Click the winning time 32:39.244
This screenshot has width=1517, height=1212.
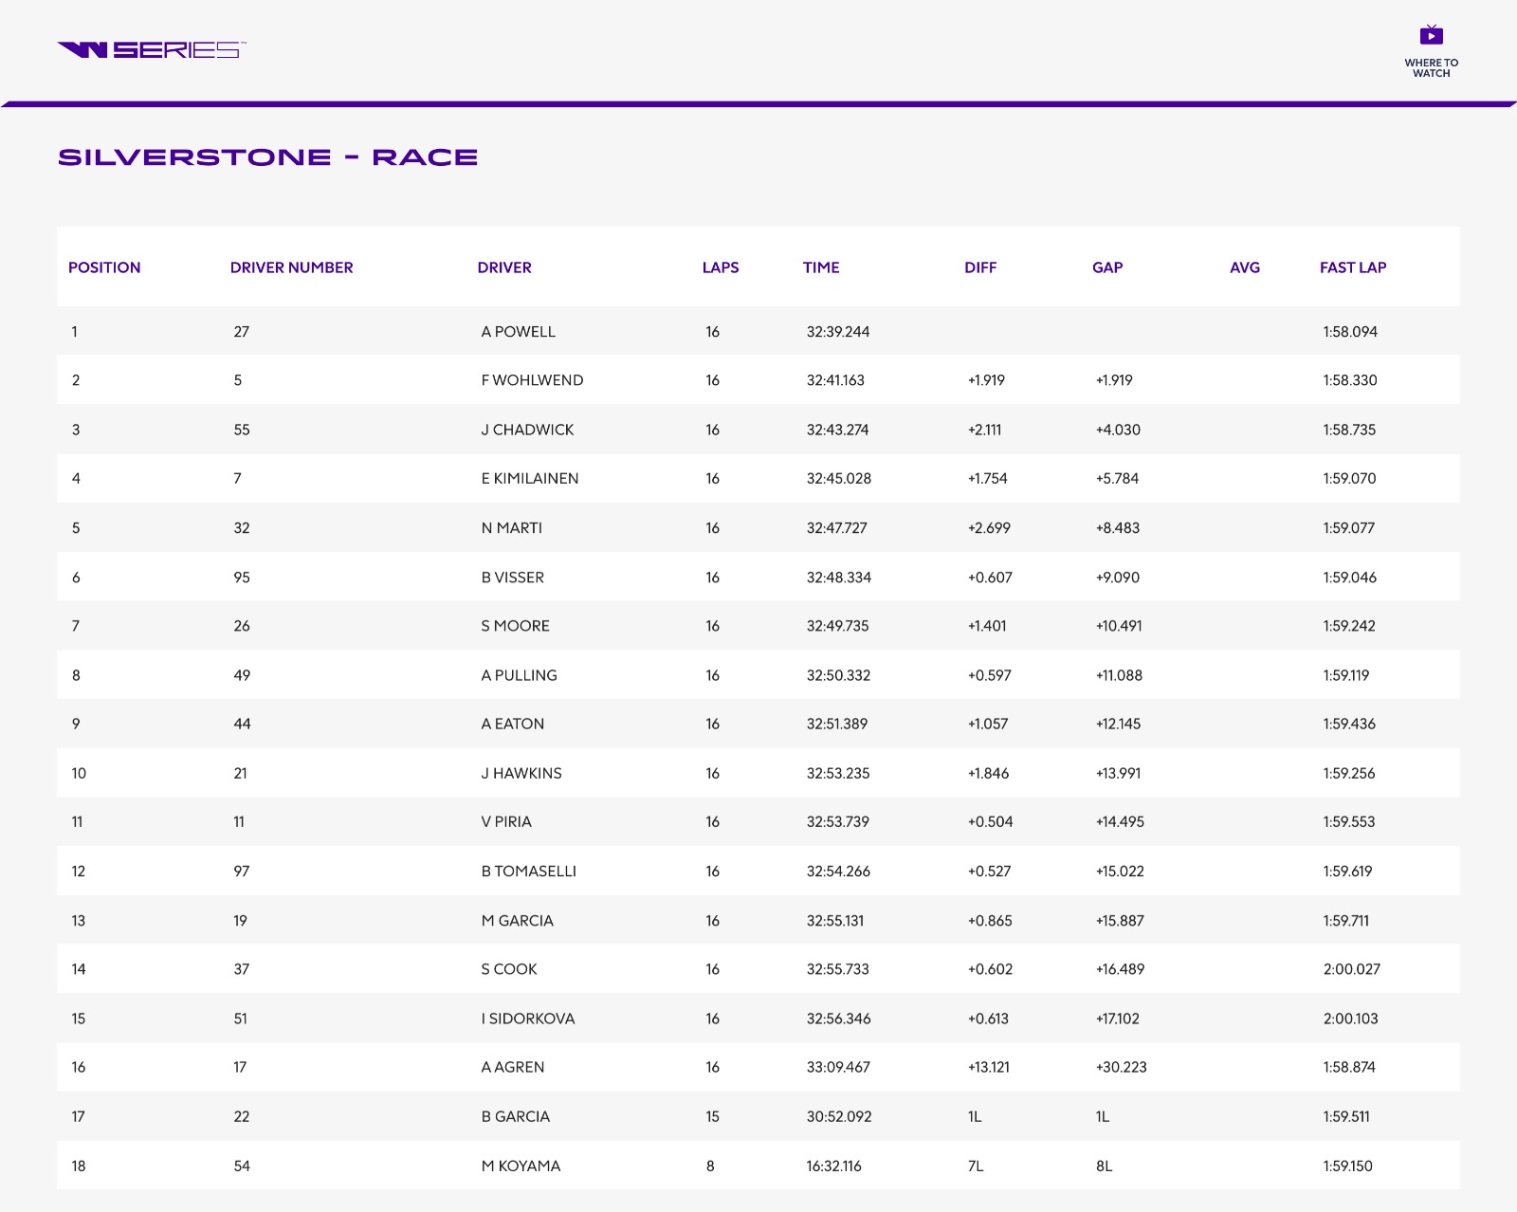point(838,332)
